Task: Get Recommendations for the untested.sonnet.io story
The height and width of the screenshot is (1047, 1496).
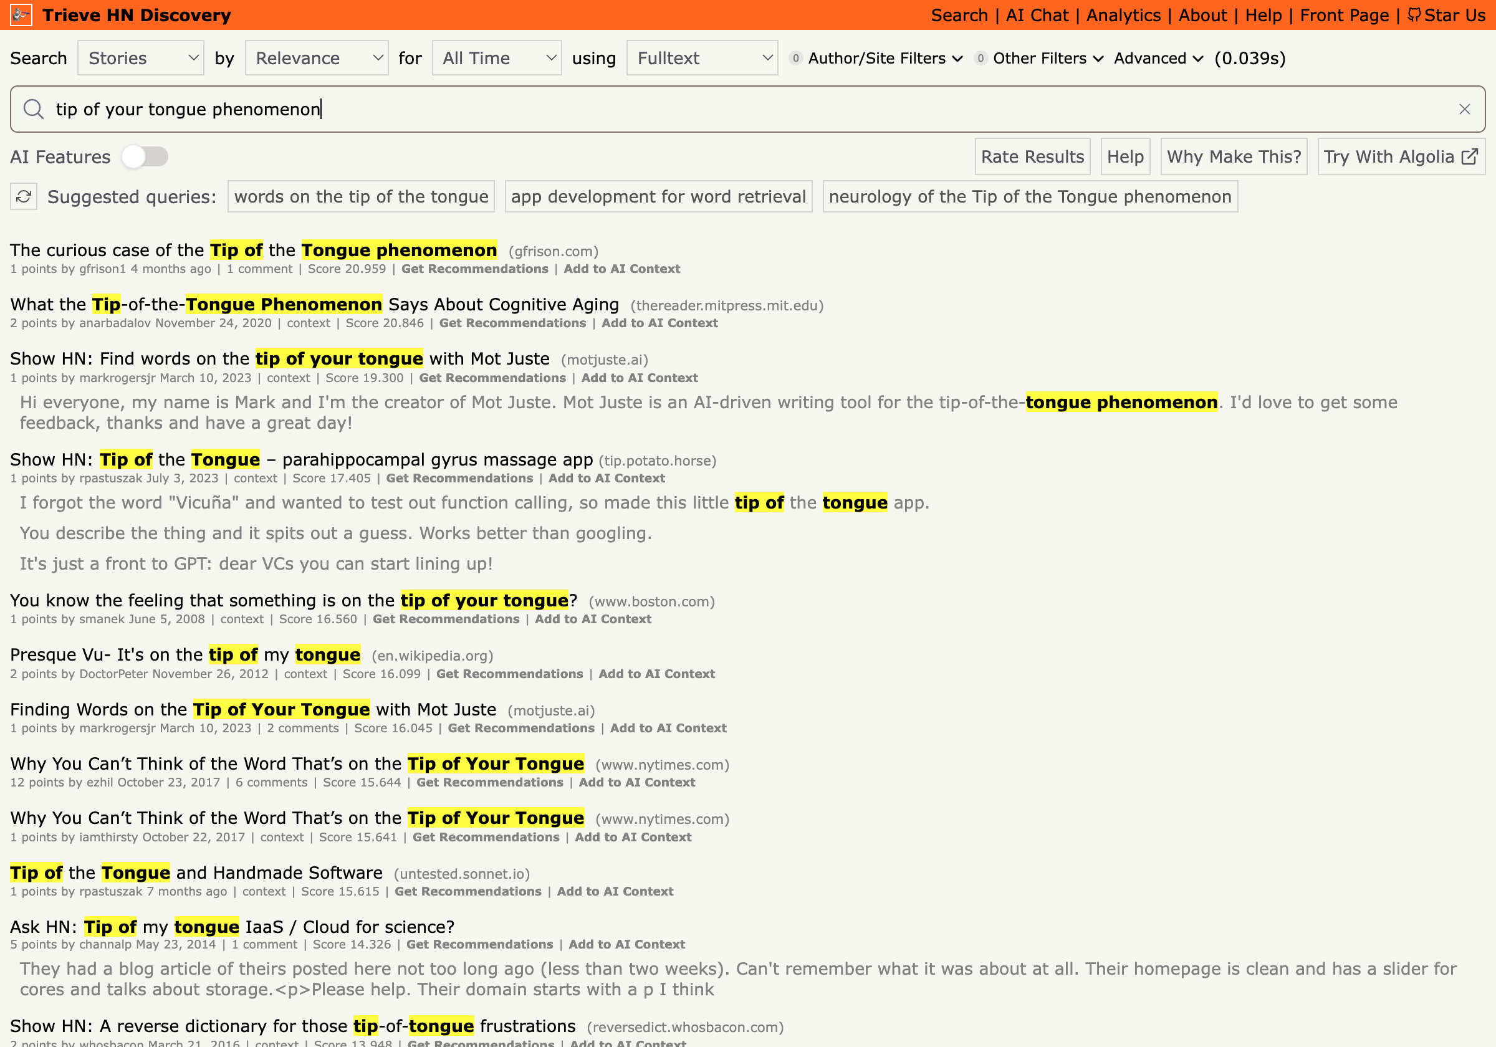Action: point(468,891)
